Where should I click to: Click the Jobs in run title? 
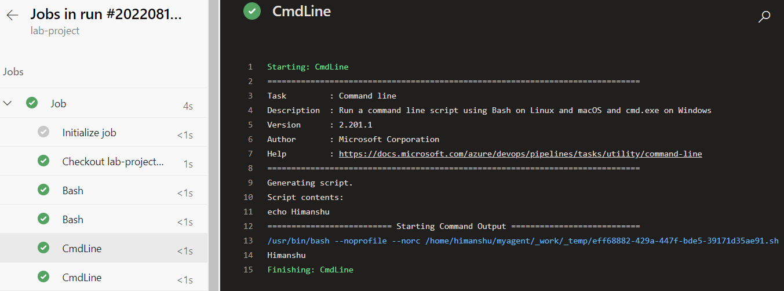coord(106,14)
